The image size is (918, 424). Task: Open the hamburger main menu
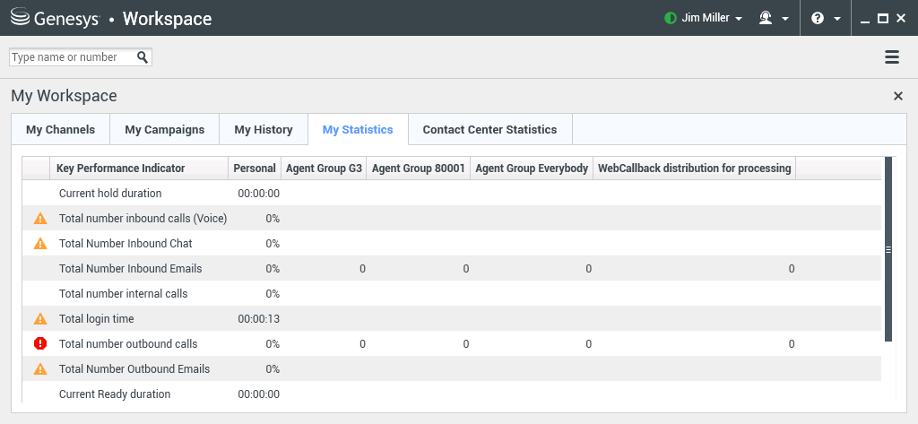coord(892,57)
